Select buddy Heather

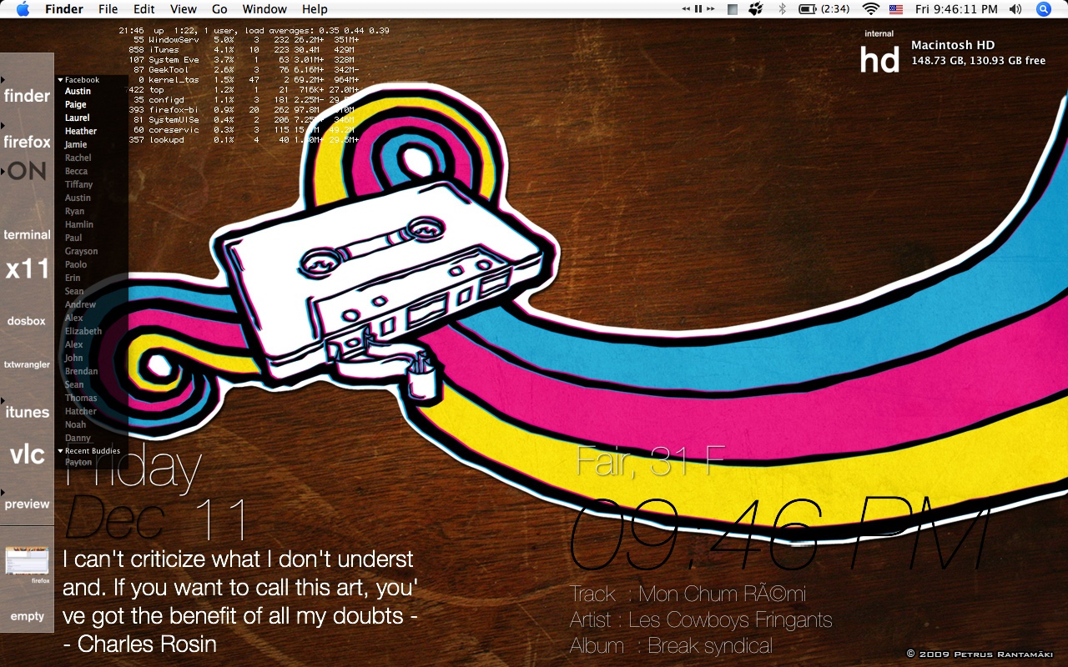click(81, 132)
